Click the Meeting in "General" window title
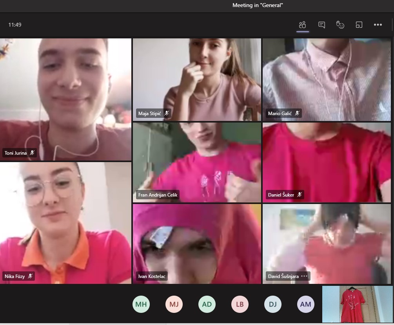 (258, 5)
